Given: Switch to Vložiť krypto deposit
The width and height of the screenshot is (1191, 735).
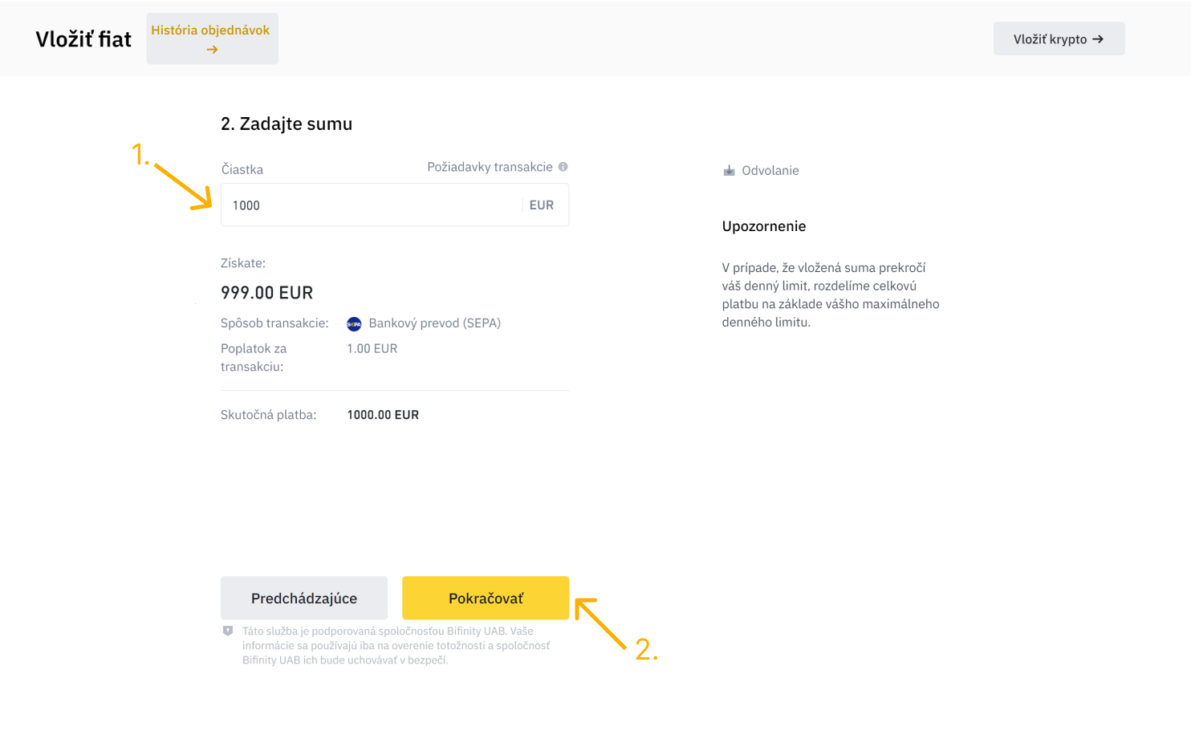Looking at the screenshot, I should click(1050, 39).
